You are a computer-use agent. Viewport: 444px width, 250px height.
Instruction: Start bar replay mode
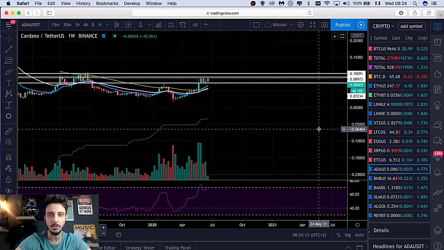pos(195,25)
